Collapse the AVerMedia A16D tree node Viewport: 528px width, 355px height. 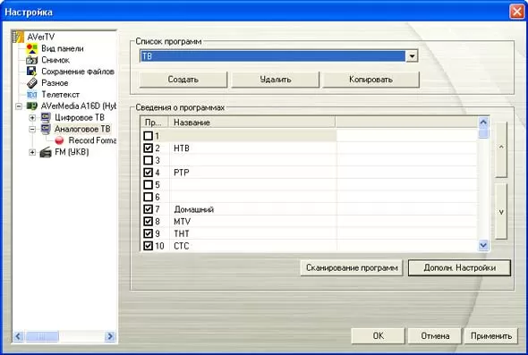pyautogui.click(x=19, y=106)
